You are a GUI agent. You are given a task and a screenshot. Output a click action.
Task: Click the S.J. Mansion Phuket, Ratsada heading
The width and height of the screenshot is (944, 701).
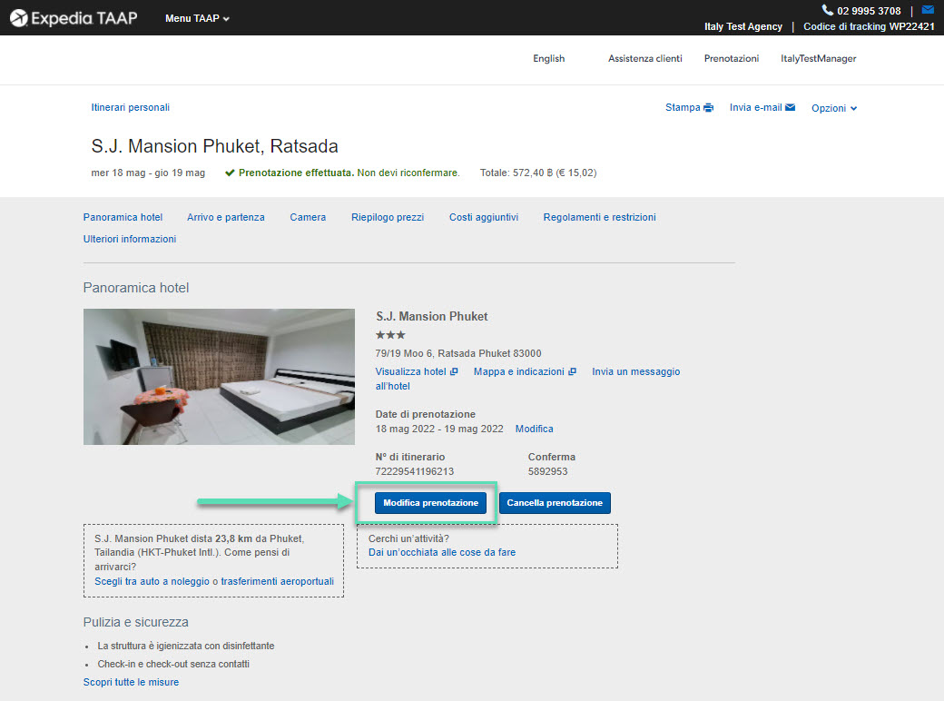(x=214, y=146)
